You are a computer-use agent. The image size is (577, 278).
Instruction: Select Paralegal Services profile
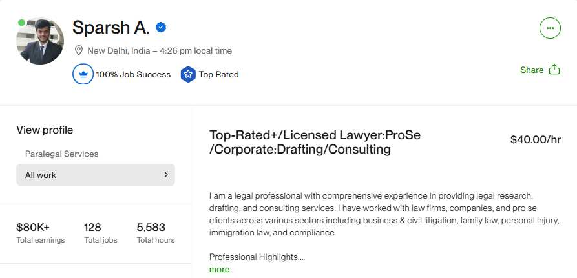pyautogui.click(x=61, y=154)
